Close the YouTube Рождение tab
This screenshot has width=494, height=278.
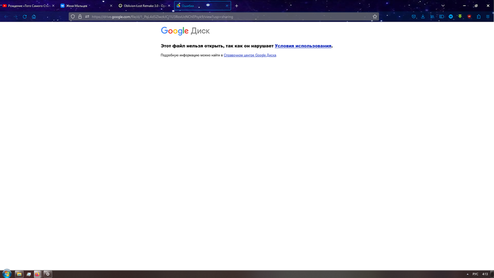point(53,5)
